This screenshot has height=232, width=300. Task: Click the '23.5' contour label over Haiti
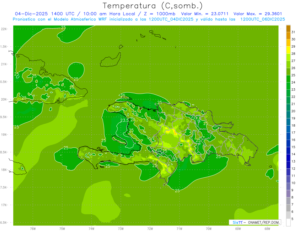pyautogui.click(x=124, y=120)
